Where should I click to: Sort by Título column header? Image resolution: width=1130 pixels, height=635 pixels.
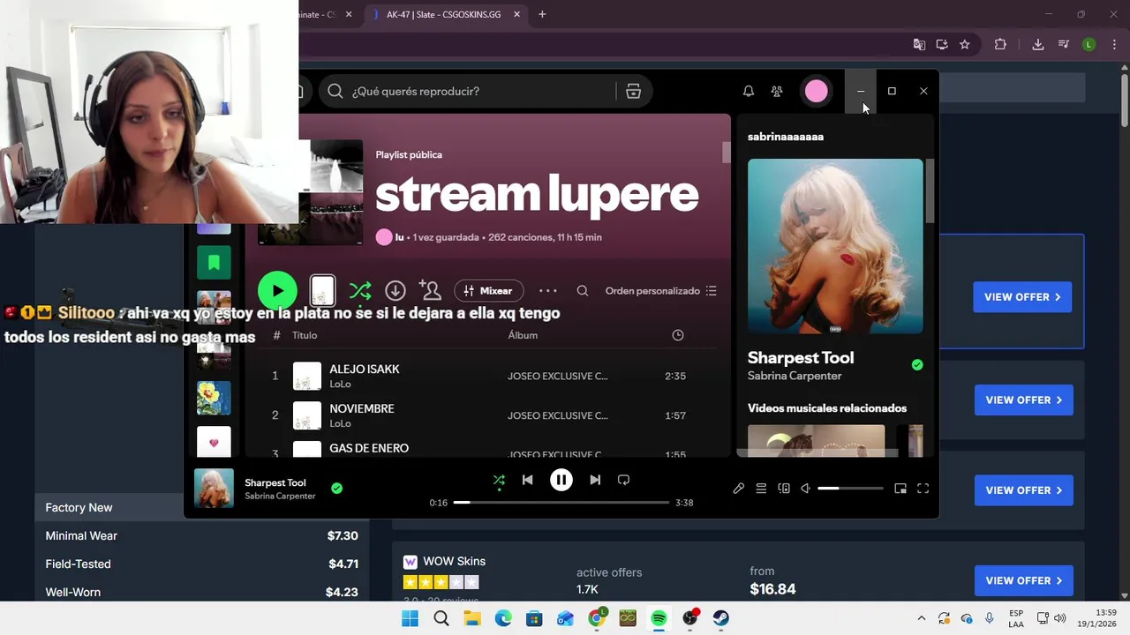click(x=305, y=335)
